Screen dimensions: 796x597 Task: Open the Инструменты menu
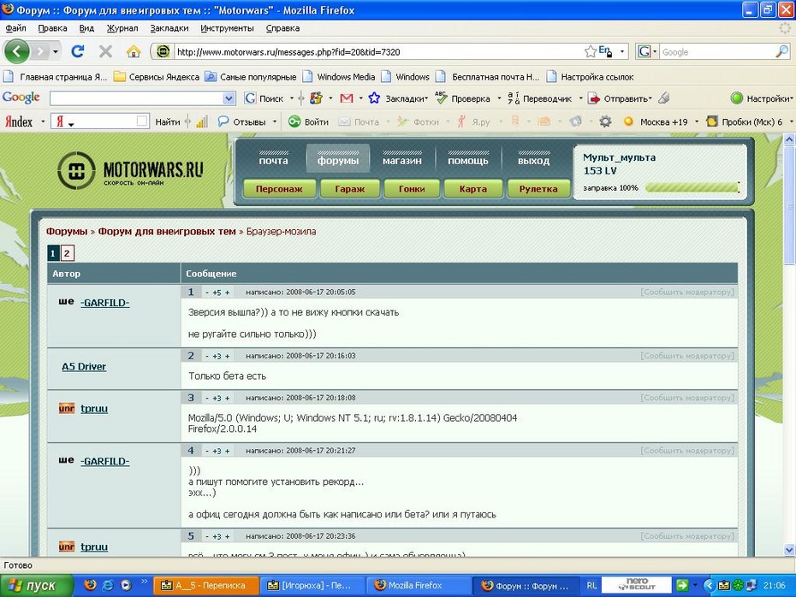tap(227, 28)
